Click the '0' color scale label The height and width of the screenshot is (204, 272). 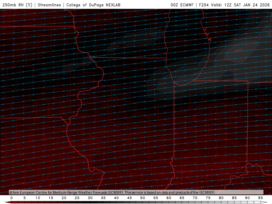pyautogui.click(x=12, y=198)
